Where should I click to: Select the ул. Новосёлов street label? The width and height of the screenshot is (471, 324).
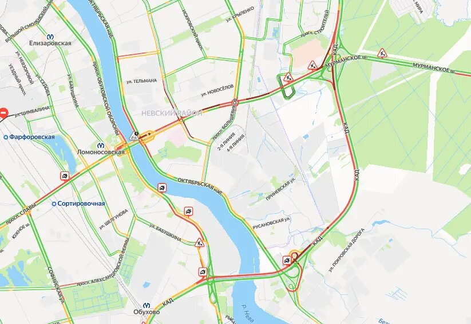click(217, 90)
